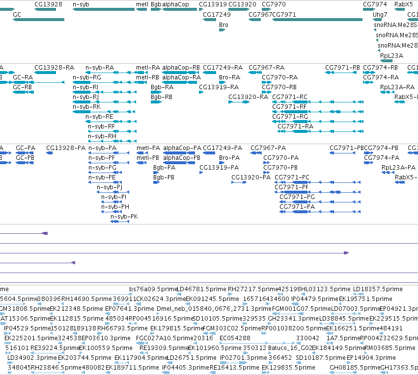Open transcript CG7971-RG
This screenshot has height=375, width=418.
[290, 117]
